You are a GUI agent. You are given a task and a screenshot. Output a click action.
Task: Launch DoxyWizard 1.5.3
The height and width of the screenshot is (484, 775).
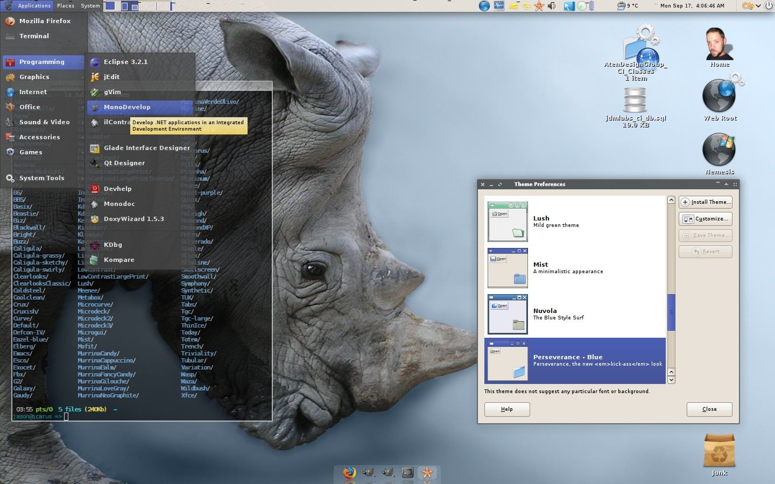(140, 219)
